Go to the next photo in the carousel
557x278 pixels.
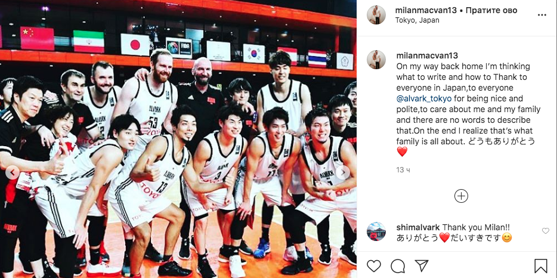pyautogui.click(x=343, y=173)
